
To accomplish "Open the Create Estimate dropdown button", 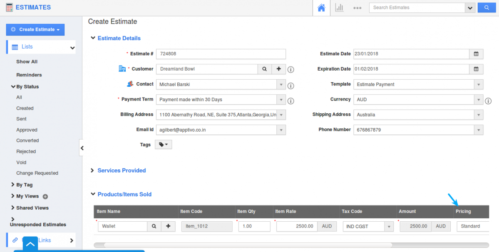I will (x=35, y=29).
